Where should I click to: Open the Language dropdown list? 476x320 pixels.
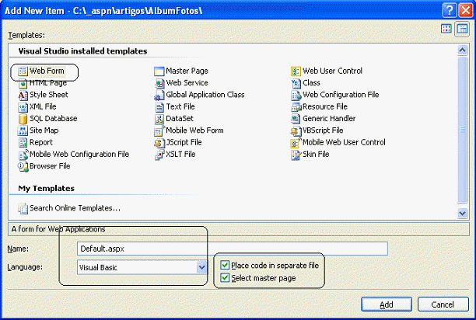[201, 267]
